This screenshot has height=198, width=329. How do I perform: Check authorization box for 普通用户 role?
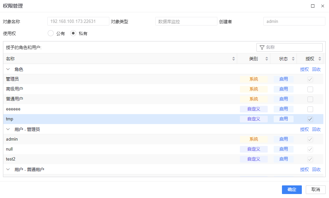coord(310,99)
